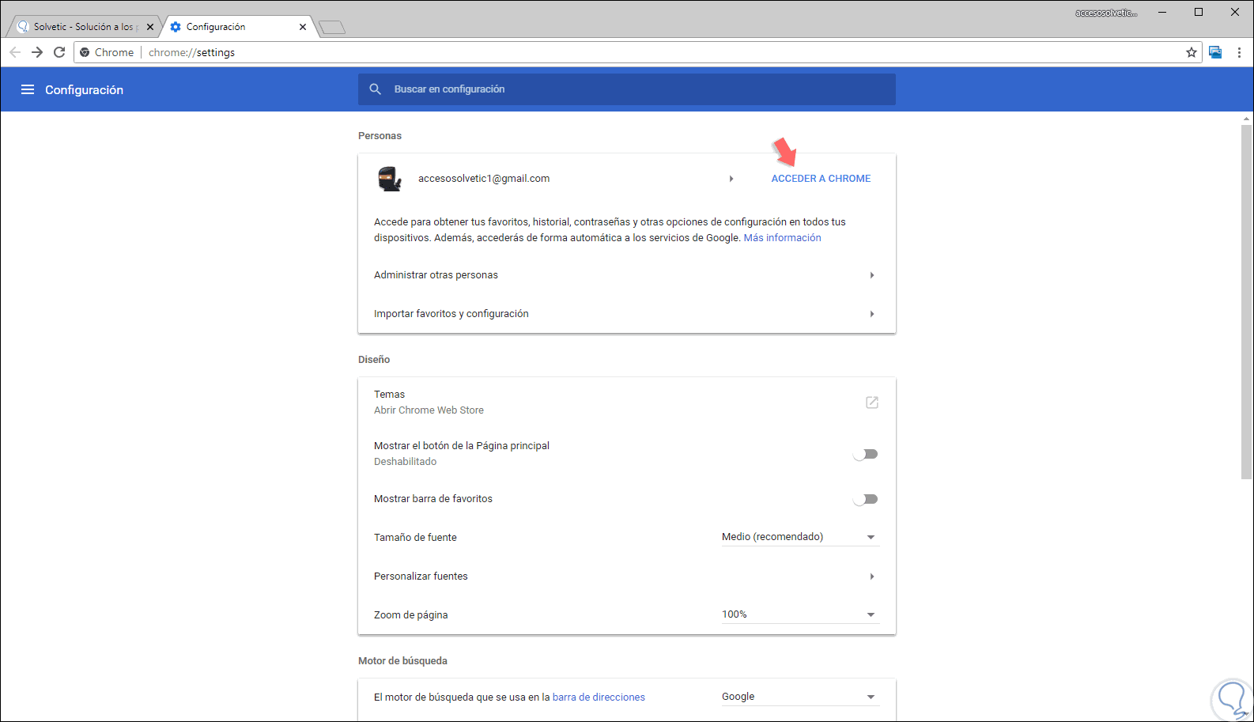The width and height of the screenshot is (1254, 722).
Task: Open the search engine Google dropdown
Action: [800, 697]
